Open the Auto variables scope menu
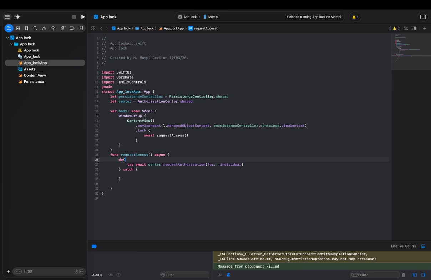This screenshot has width=431, height=280. pos(97,275)
